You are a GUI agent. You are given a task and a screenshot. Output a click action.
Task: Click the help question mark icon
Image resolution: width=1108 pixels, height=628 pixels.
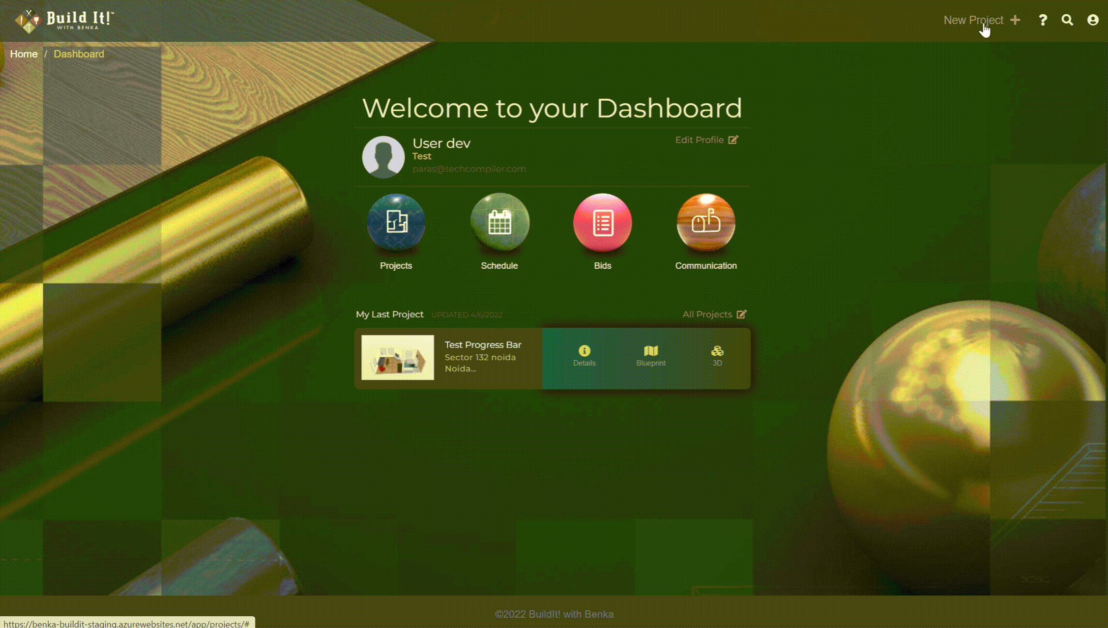[1043, 20]
